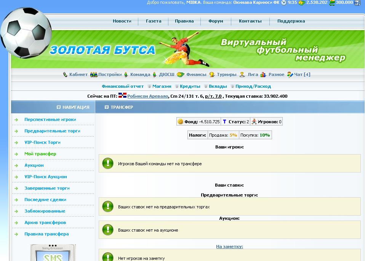365x261 pixels.
Task: Click the Постройки buildings icon
Action: [x=94, y=75]
